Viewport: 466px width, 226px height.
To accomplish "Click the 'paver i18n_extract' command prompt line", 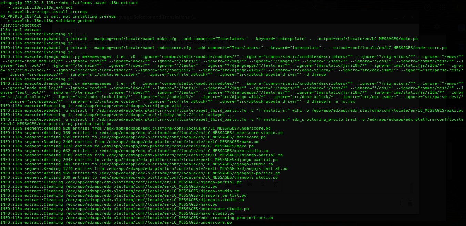I will tap(69, 3).
